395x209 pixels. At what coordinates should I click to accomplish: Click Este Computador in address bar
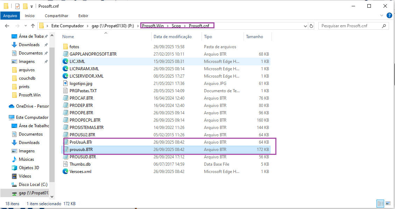[x=68, y=26]
